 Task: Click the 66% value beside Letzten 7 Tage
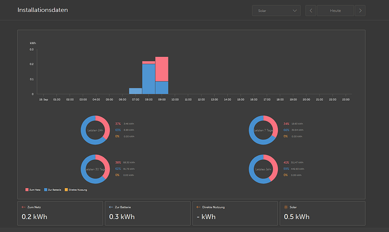pos(286,130)
